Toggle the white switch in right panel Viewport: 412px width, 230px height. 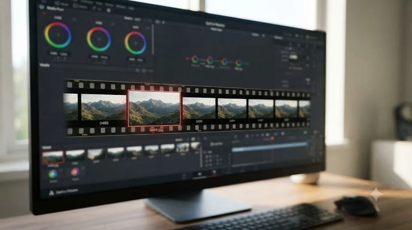(x=293, y=57)
